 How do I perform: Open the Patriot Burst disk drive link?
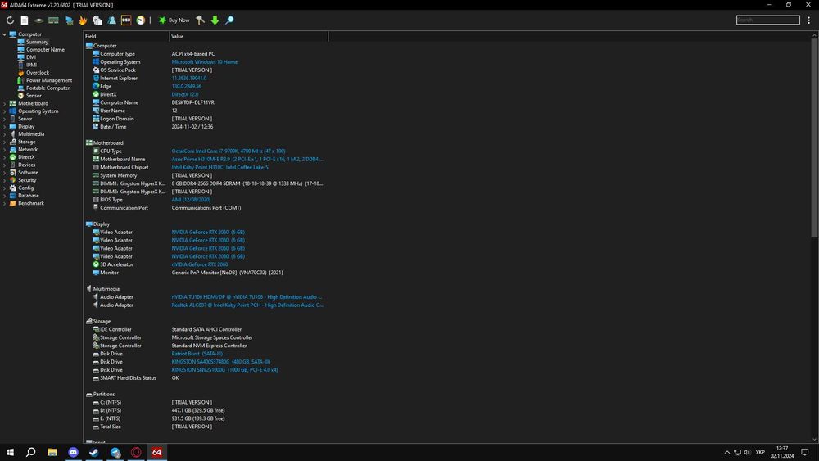(x=197, y=354)
